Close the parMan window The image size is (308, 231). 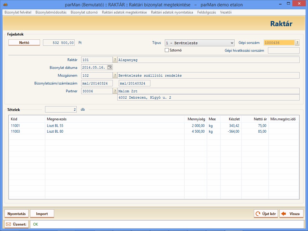tap(299, 4)
